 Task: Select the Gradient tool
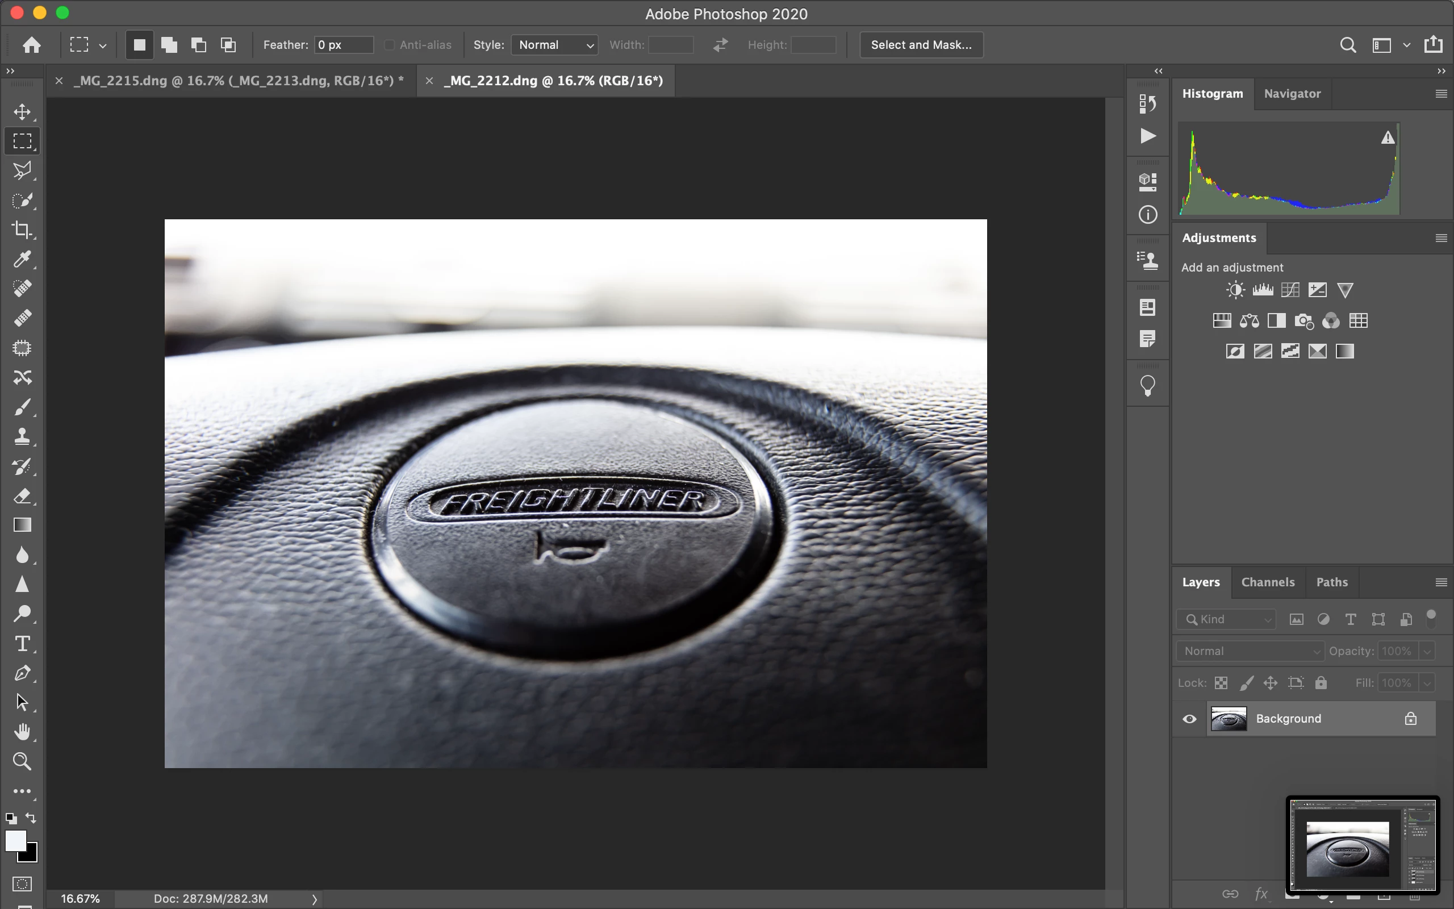tap(22, 525)
